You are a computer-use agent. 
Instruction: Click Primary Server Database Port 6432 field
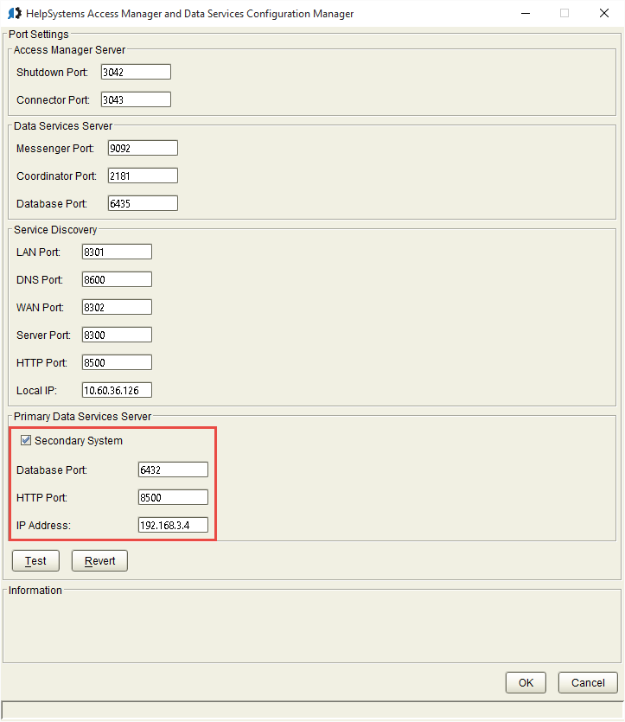(x=173, y=470)
